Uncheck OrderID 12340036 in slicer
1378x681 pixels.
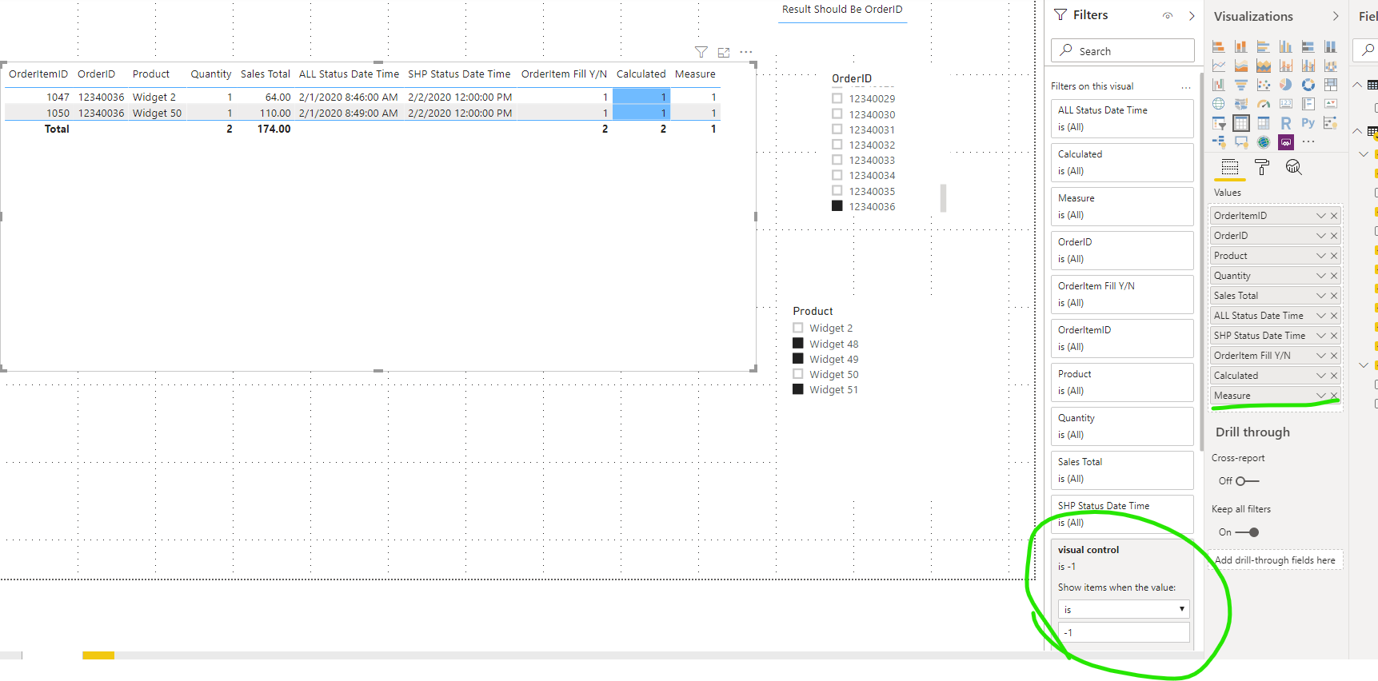point(837,206)
